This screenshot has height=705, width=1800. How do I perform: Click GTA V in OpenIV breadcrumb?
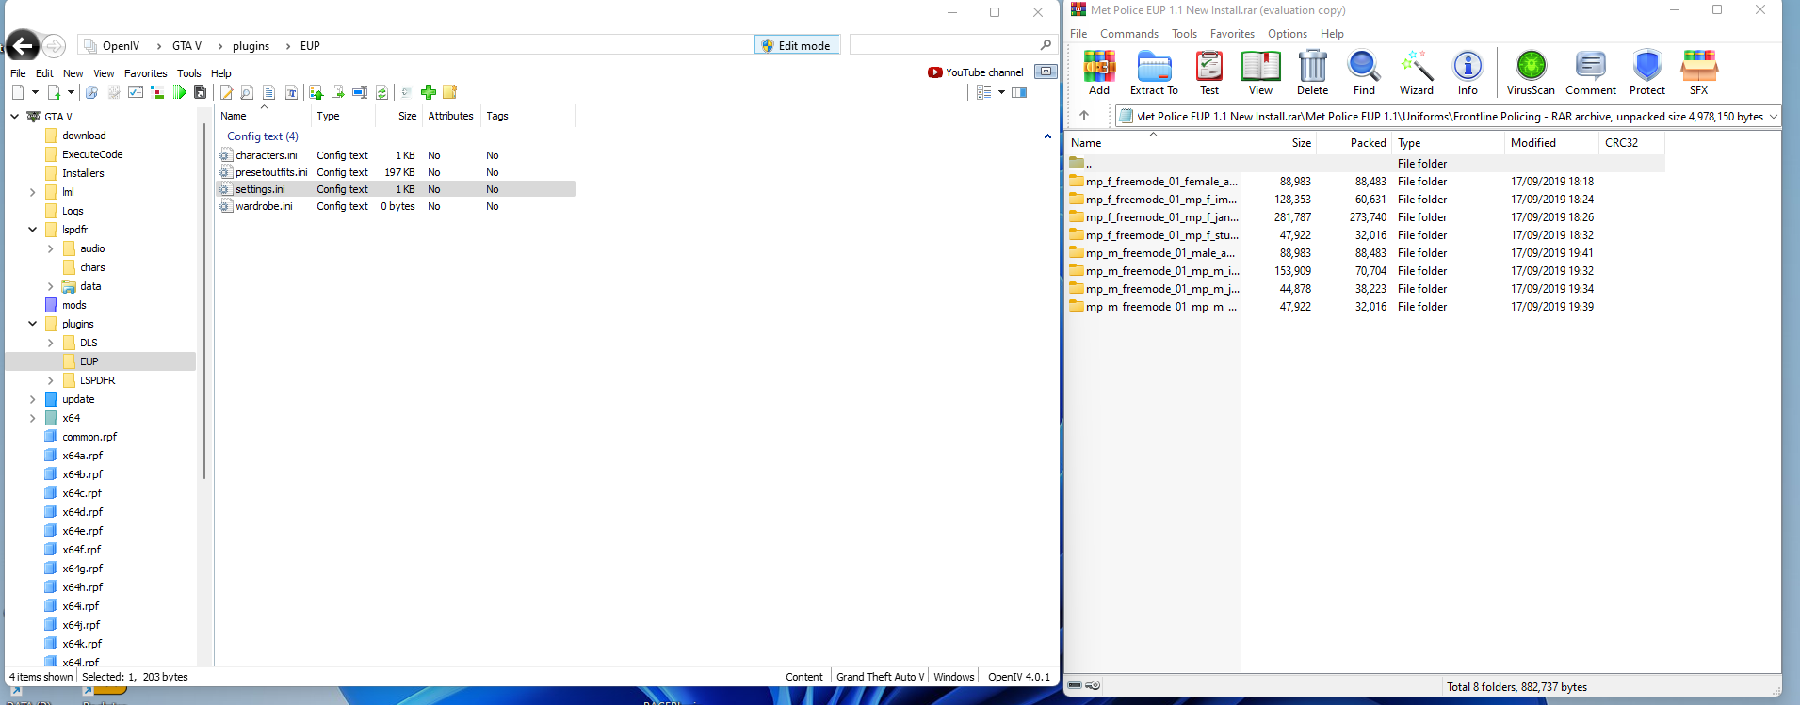pyautogui.click(x=186, y=46)
